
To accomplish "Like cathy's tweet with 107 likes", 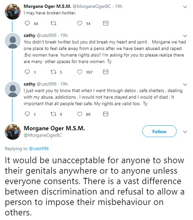I will 80,72.
